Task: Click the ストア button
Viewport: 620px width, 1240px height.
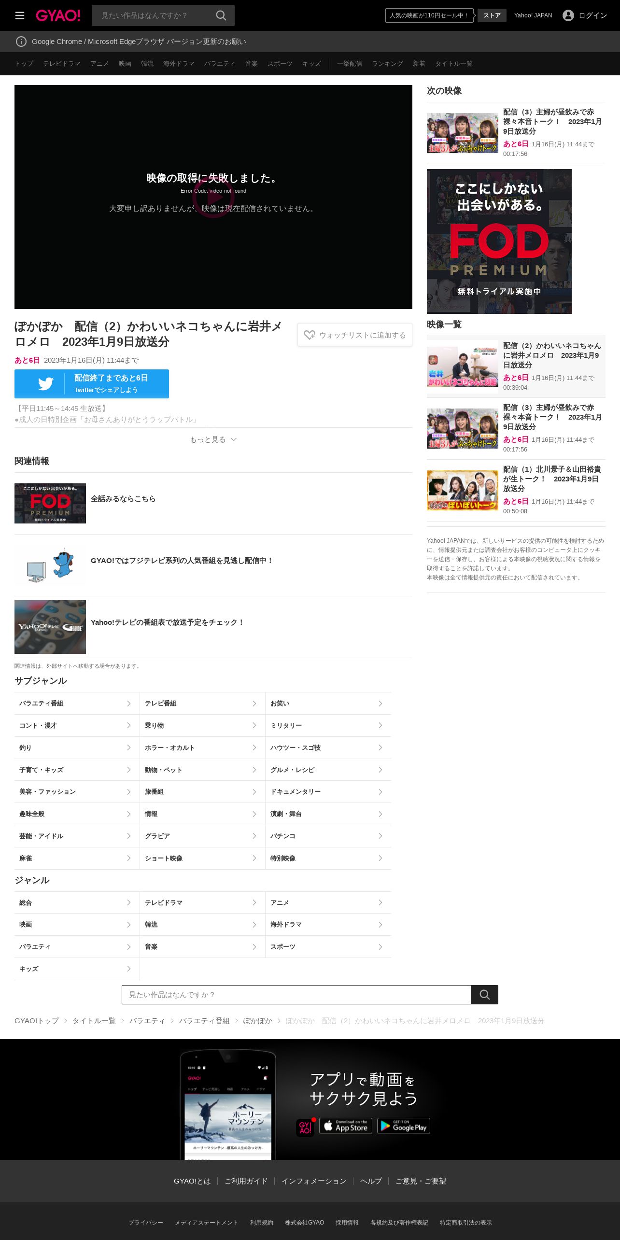Action: [x=492, y=15]
